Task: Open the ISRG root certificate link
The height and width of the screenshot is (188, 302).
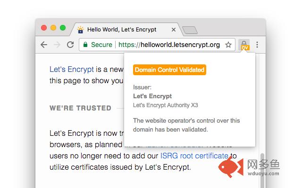Action: coord(194,156)
